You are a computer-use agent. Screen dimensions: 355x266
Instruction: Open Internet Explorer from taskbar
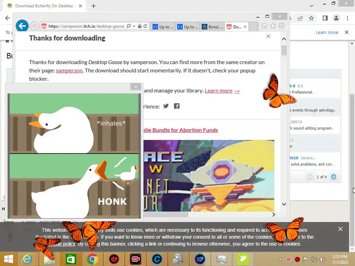(x=27, y=259)
